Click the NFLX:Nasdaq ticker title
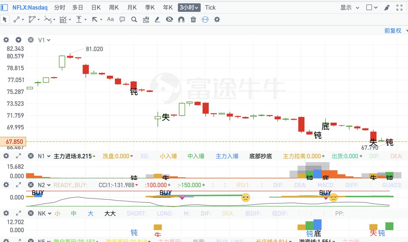408x242 pixels. (30, 7)
